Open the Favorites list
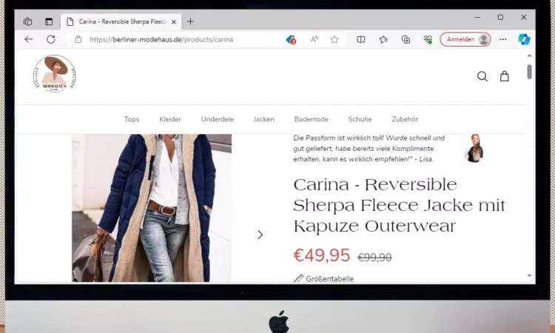This screenshot has width=555, height=333. point(383,39)
